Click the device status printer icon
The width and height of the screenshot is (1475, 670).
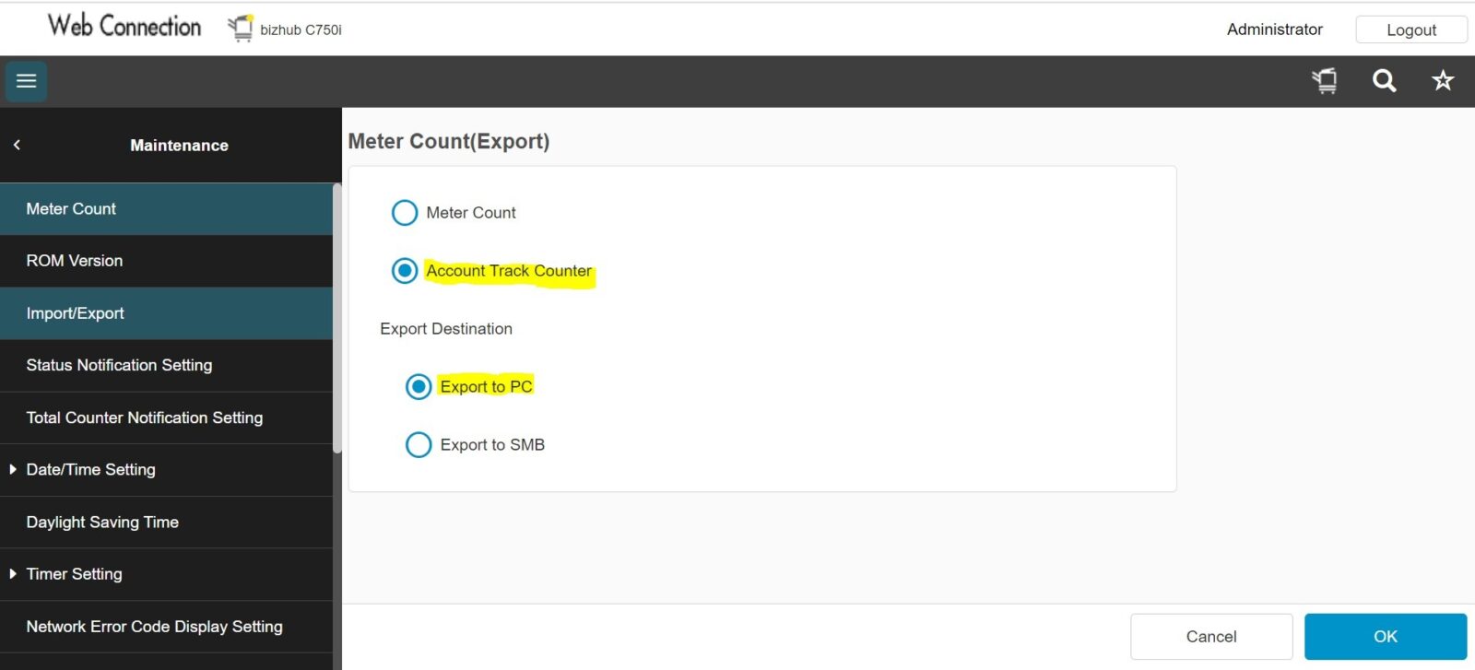[x=1325, y=81]
